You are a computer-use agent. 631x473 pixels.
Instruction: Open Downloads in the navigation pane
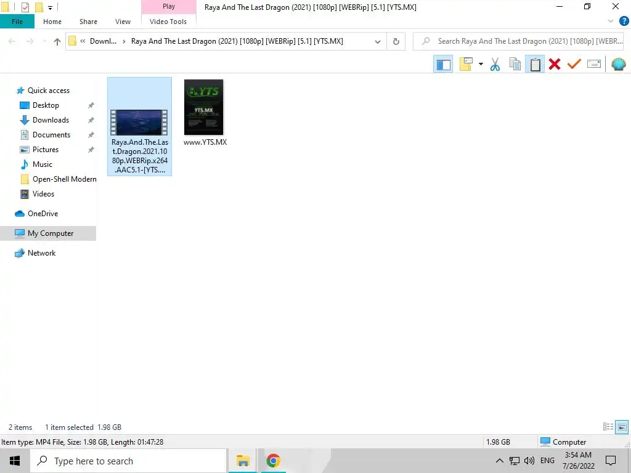(x=51, y=120)
